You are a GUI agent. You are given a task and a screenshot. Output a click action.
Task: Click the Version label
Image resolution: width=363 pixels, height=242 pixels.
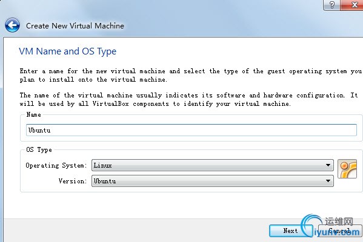[x=73, y=181]
